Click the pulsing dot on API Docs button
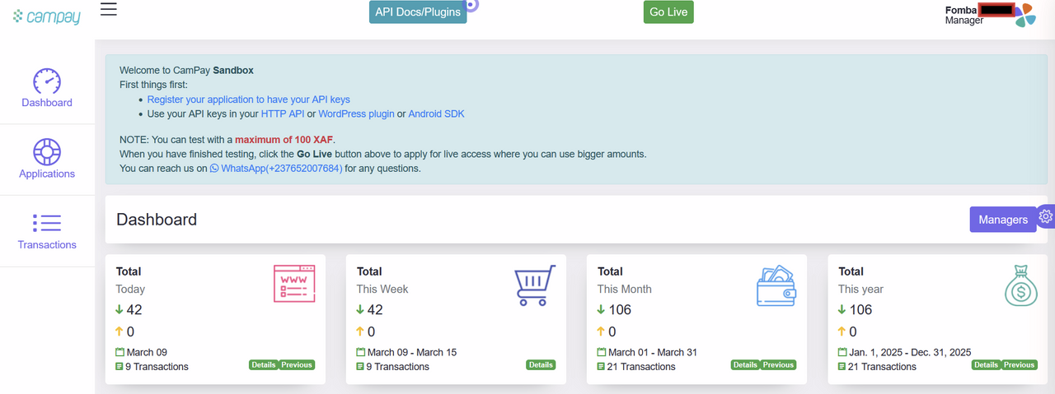The width and height of the screenshot is (1055, 394). tap(472, 3)
